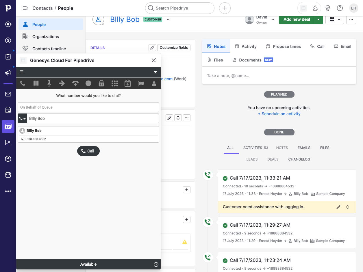
Task: Click the On Behalf of Queue field
Action: [88, 107]
